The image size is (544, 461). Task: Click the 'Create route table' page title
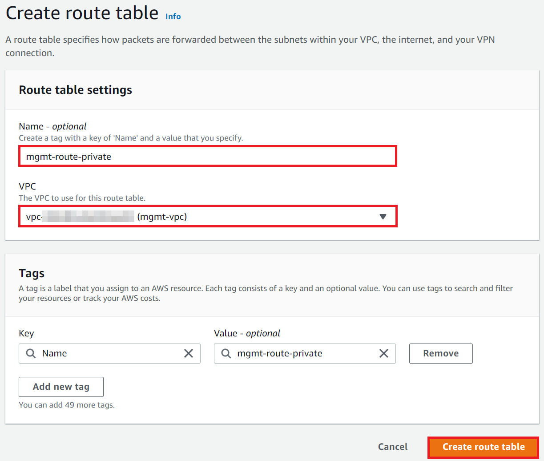pos(82,13)
